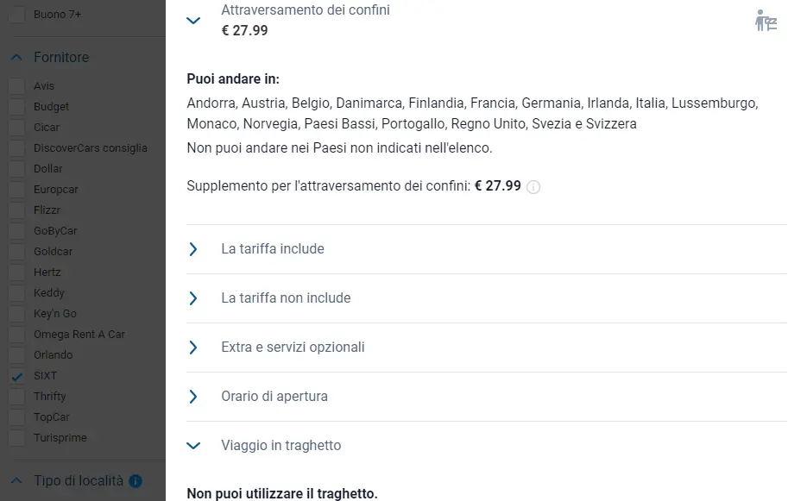This screenshot has height=501, width=788.
Task: Enable the Avis supplier filter
Action: [x=16, y=86]
